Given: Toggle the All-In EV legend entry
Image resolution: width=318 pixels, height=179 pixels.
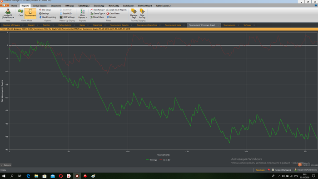Looking at the screenshot, I should (x=165, y=160).
